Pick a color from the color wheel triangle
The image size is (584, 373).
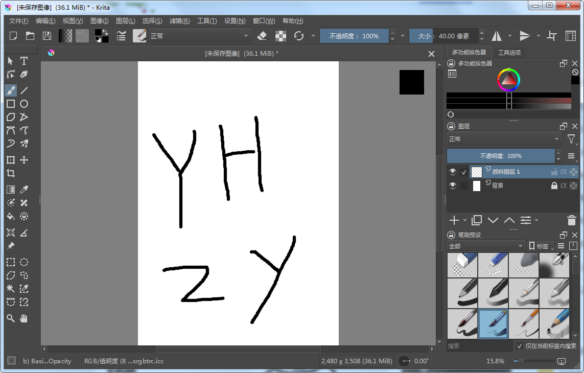pos(509,82)
